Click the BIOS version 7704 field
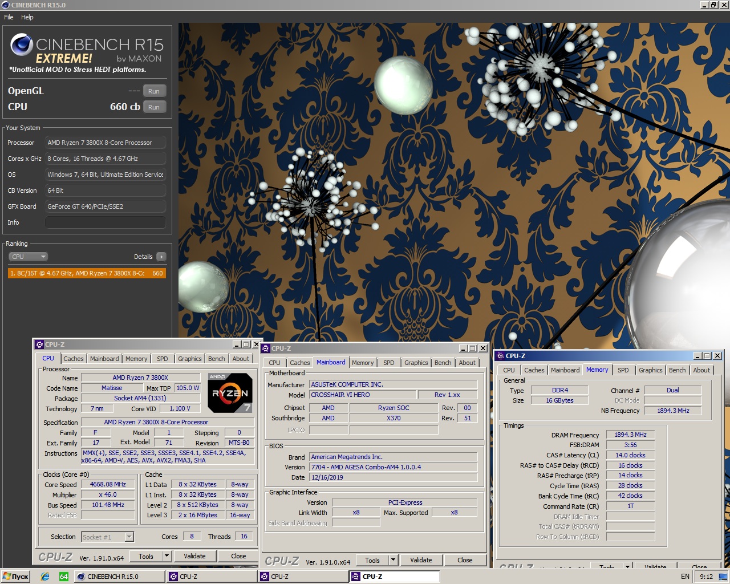This screenshot has width=730, height=584. (x=394, y=467)
